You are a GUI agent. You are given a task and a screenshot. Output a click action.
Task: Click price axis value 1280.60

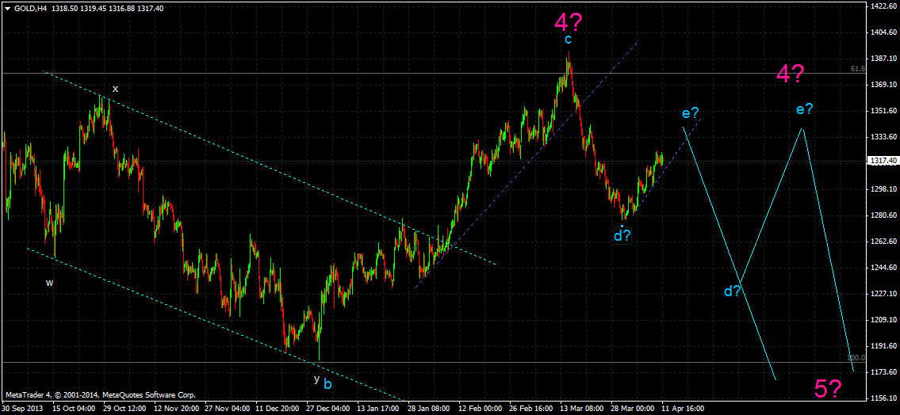pos(883,215)
